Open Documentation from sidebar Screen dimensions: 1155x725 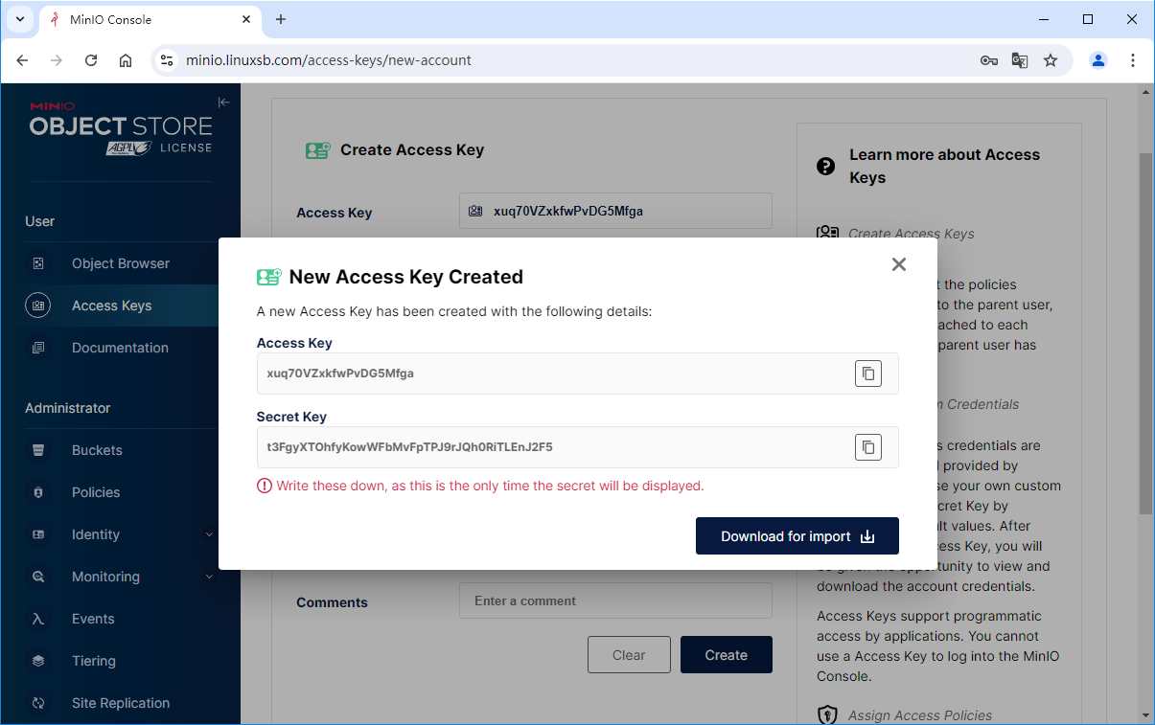coord(120,348)
